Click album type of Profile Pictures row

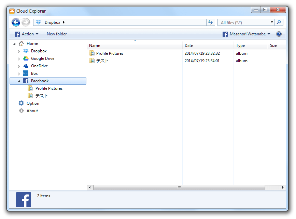(x=242, y=53)
